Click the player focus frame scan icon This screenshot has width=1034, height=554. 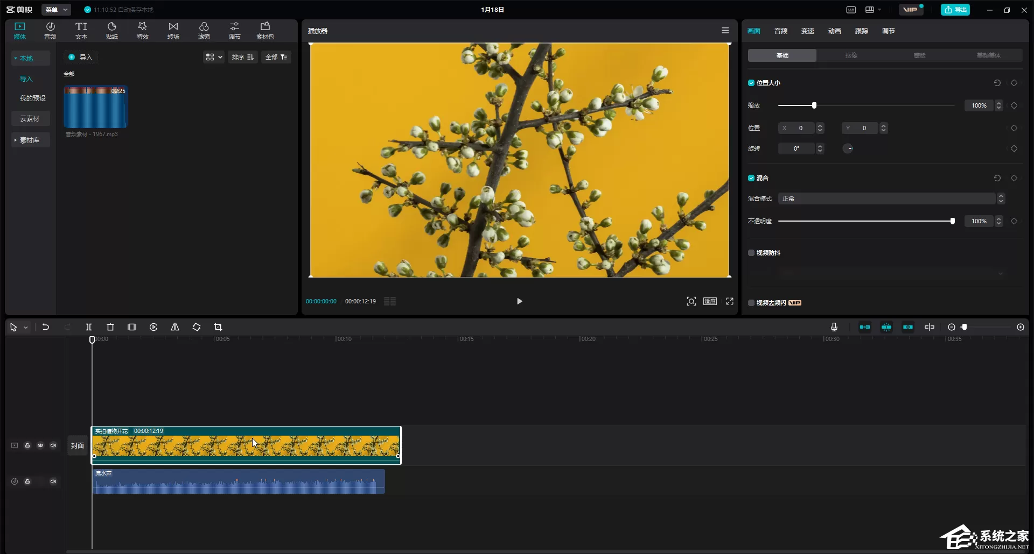point(691,301)
